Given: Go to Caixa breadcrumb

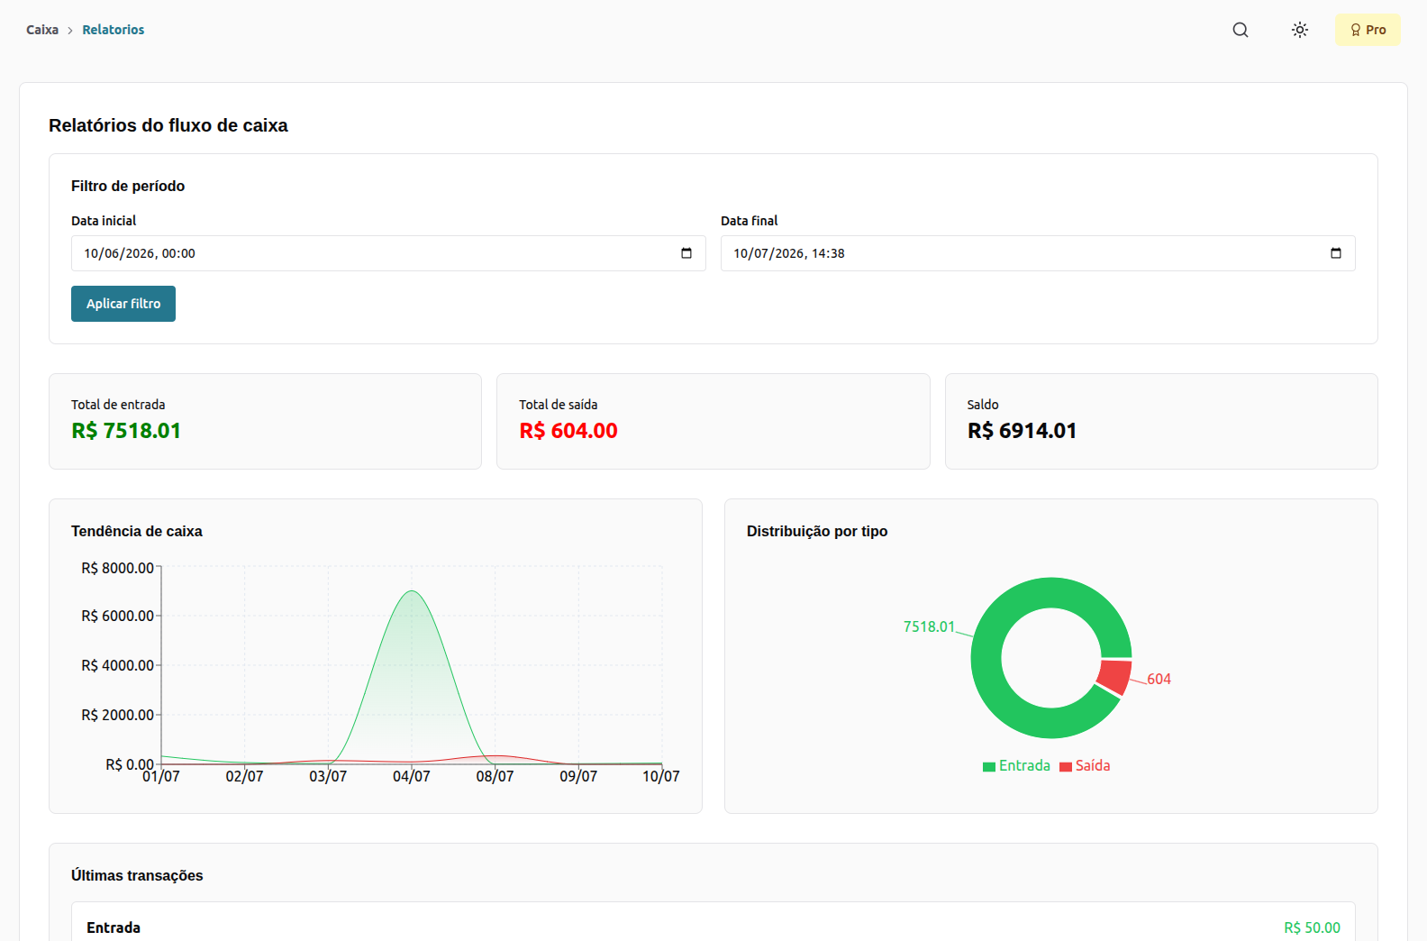Looking at the screenshot, I should point(42,30).
